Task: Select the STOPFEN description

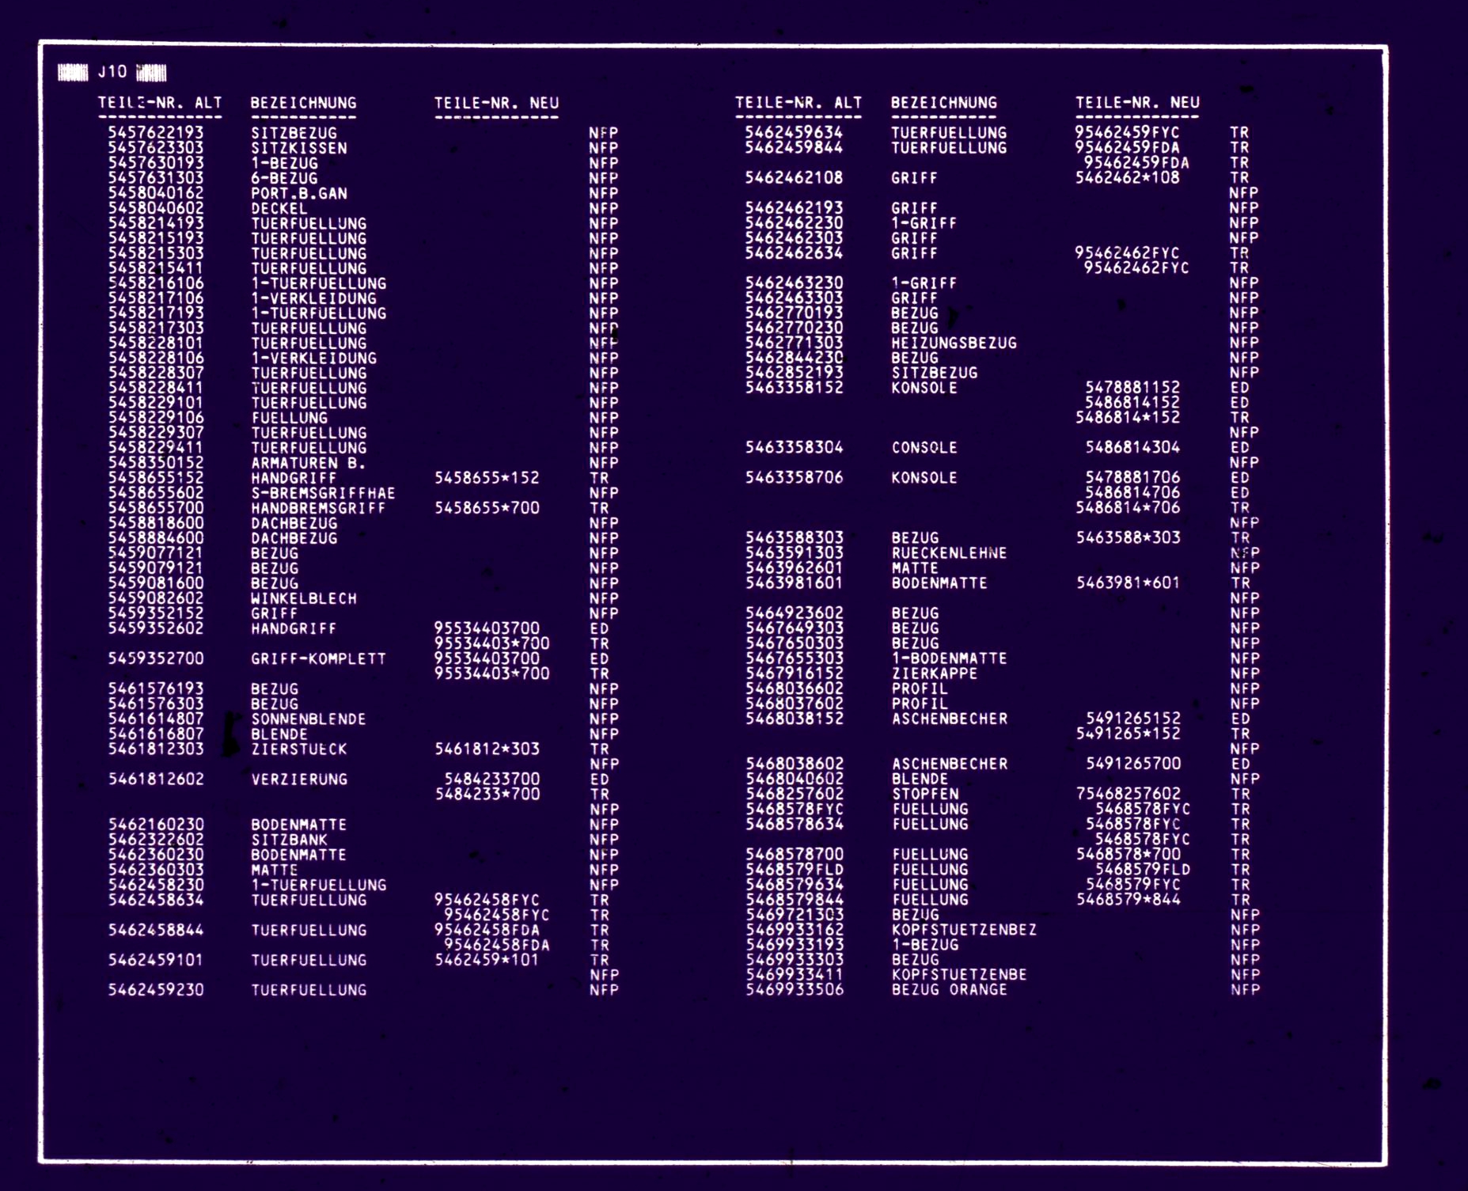Action: point(924,794)
